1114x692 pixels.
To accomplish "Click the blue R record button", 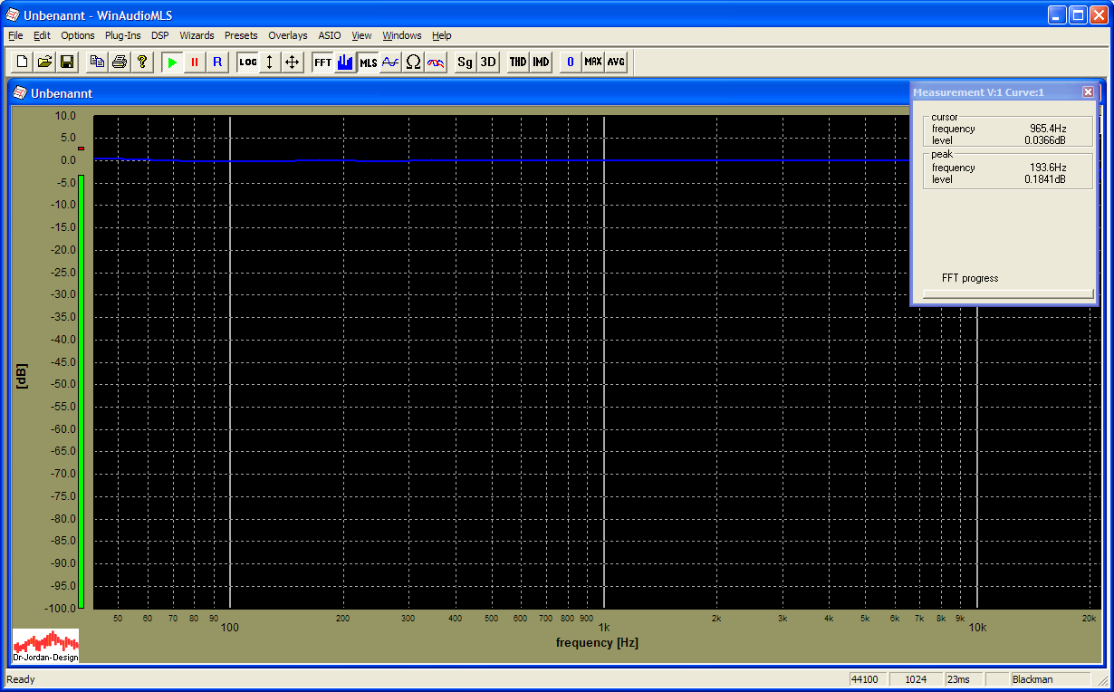I will (x=216, y=62).
